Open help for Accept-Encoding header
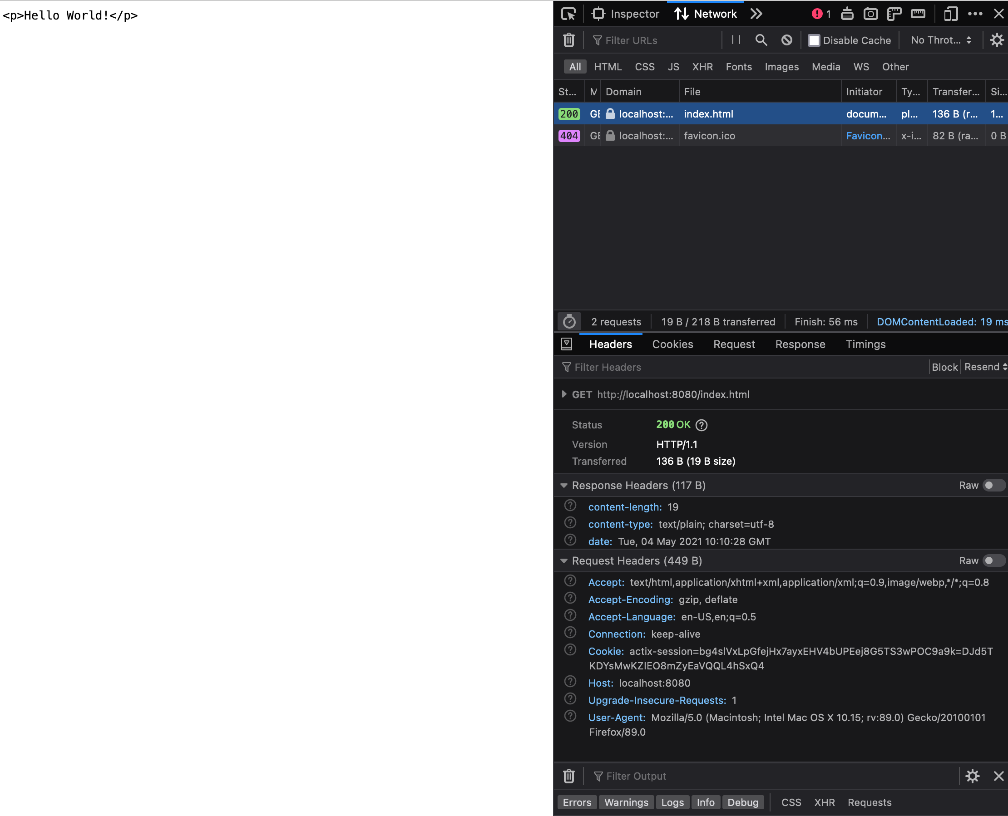The width and height of the screenshot is (1008, 816). coord(570,598)
